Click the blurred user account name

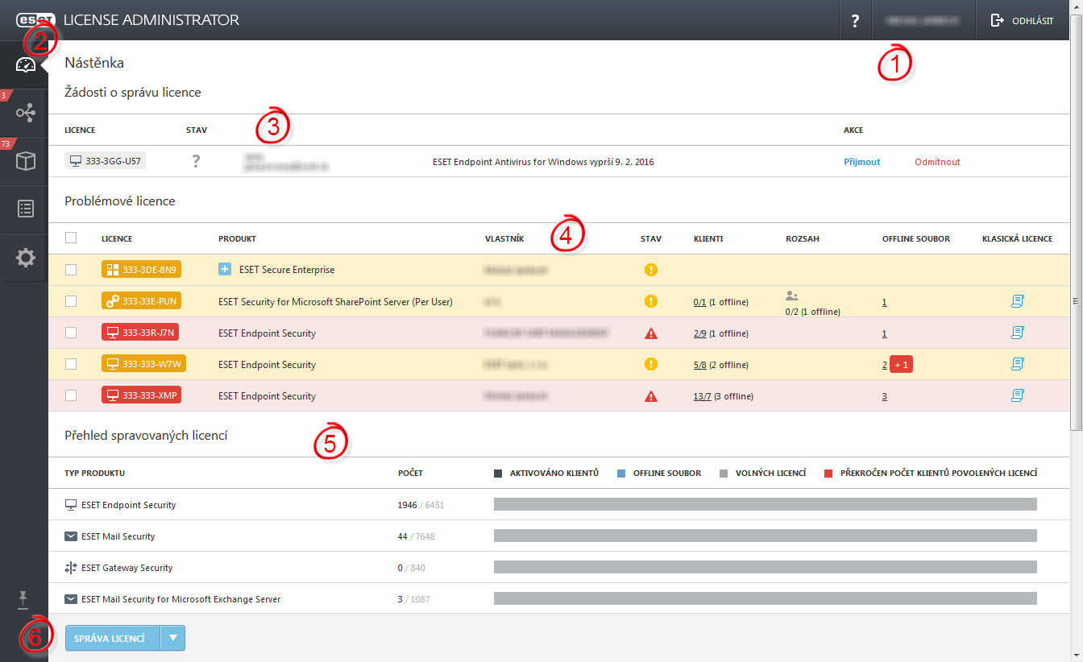924,20
